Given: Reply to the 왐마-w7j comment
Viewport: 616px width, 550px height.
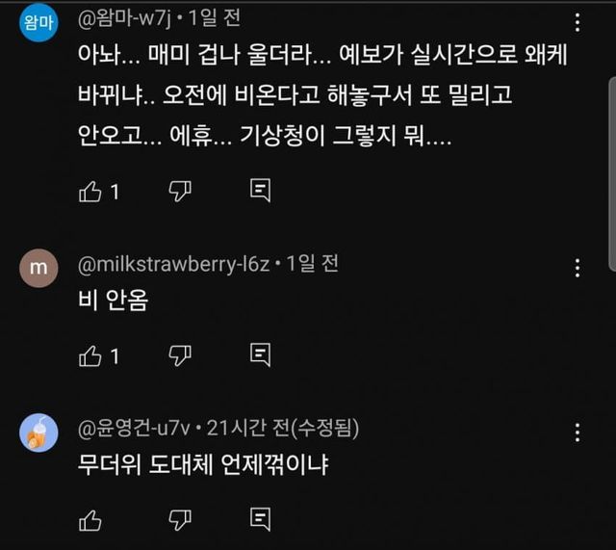Looking at the screenshot, I should (x=260, y=192).
